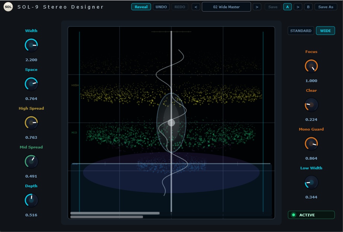
Task: Click the Clear knob
Action: coord(311,105)
